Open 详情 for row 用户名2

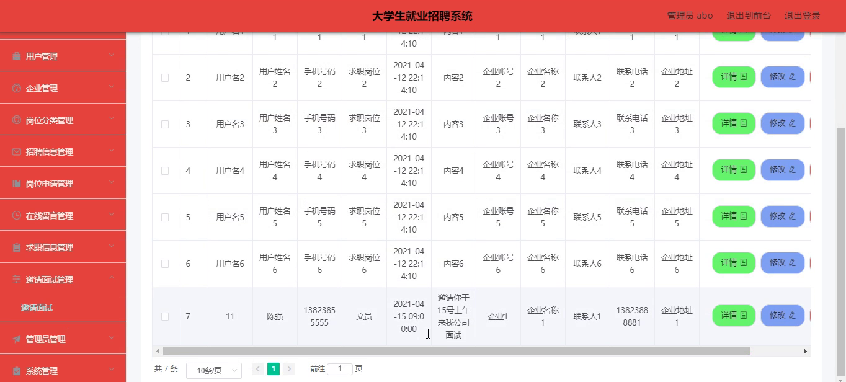pyautogui.click(x=734, y=77)
